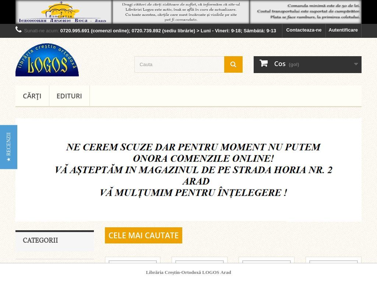Viewport: 377px width, 282px height.
Task: Click the top banner starting 'Dragi cititori'
Action: click(181, 12)
